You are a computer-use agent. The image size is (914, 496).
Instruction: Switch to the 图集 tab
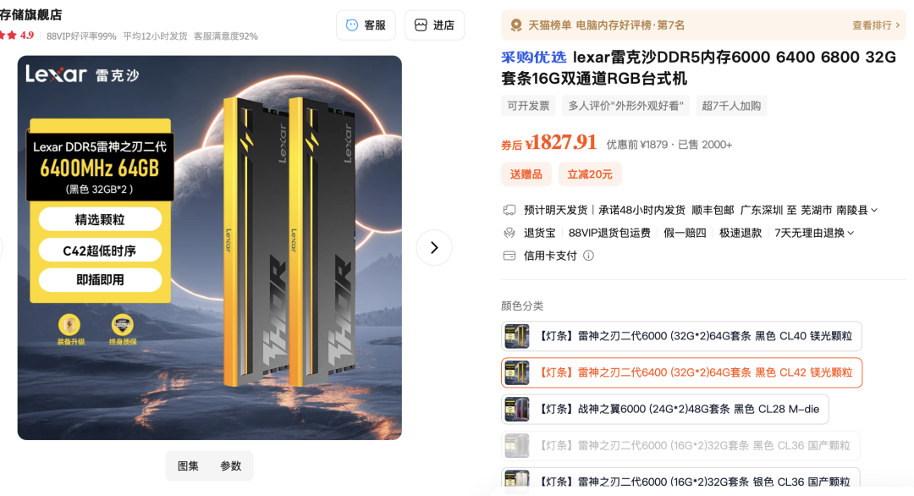188,466
